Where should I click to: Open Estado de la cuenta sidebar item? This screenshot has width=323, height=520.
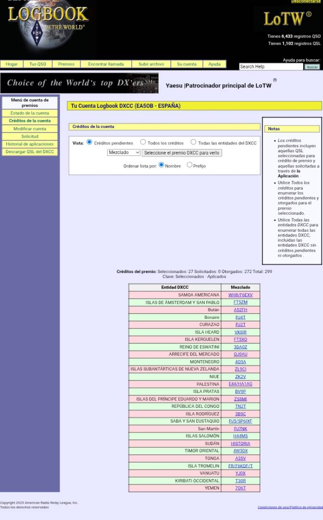tap(30, 113)
